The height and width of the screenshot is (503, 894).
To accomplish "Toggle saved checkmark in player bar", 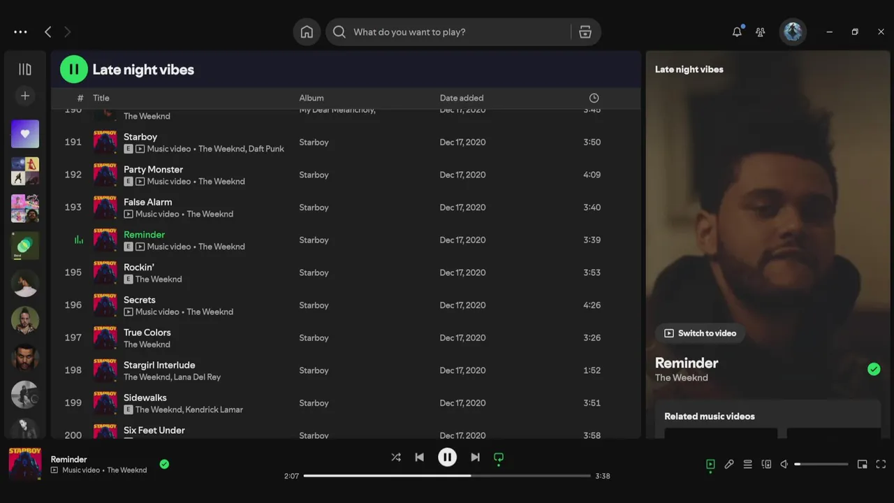I will (x=164, y=464).
